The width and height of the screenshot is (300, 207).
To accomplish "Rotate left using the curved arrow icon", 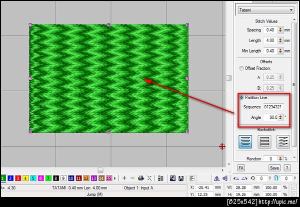I will (236, 178).
